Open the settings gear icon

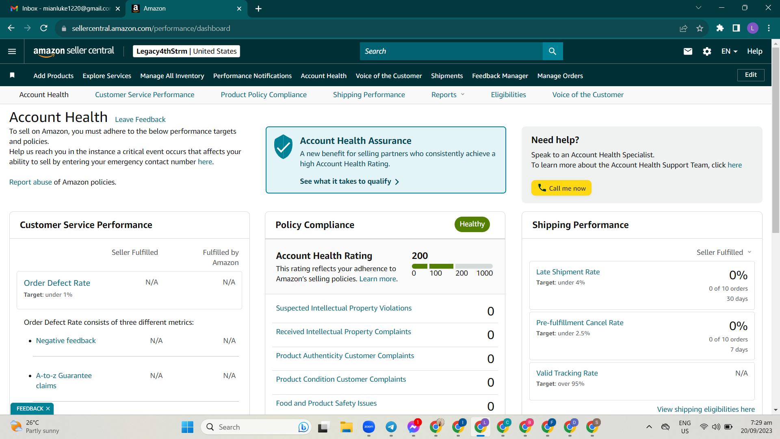pyautogui.click(x=707, y=51)
